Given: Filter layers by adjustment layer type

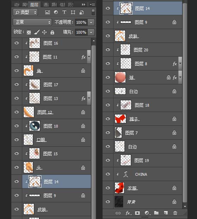Looking at the screenshot, I should (x=56, y=12).
